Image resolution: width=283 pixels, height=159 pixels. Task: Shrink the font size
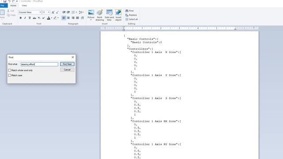coord(57,12)
